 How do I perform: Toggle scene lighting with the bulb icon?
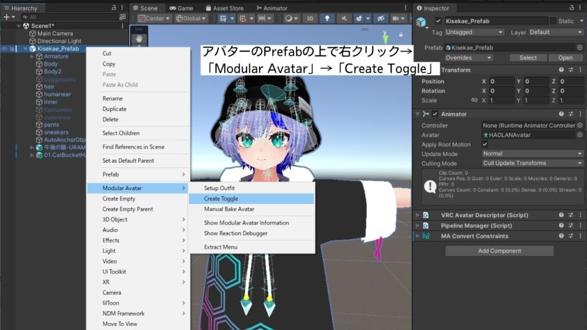[x=327, y=18]
